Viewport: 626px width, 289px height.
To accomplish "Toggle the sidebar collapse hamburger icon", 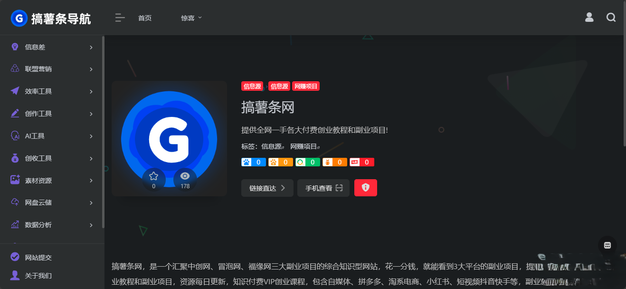I will tap(120, 18).
